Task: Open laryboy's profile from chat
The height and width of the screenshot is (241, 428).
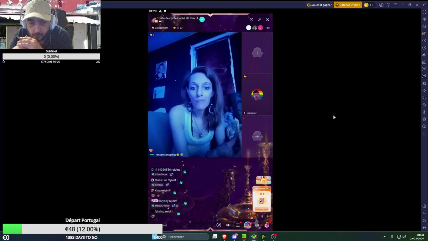Action: pos(164,201)
